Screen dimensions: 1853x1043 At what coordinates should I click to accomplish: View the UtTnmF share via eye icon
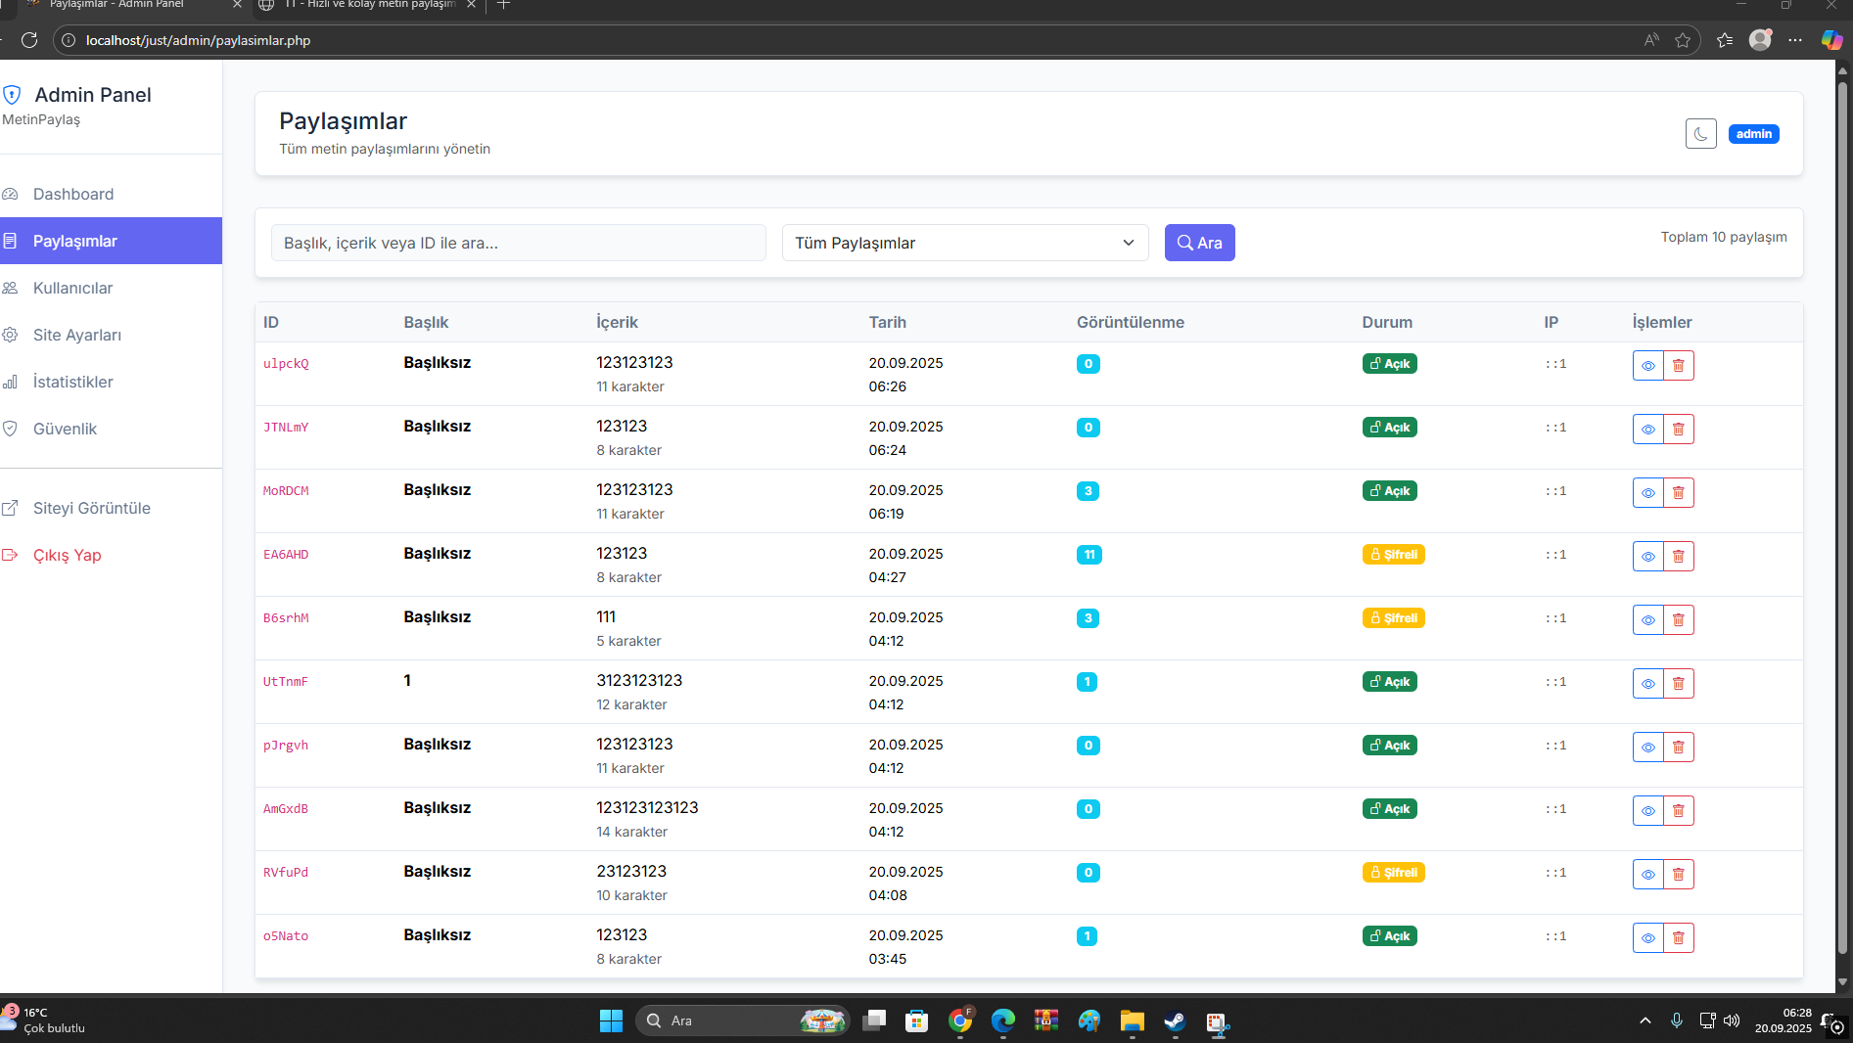click(1647, 684)
